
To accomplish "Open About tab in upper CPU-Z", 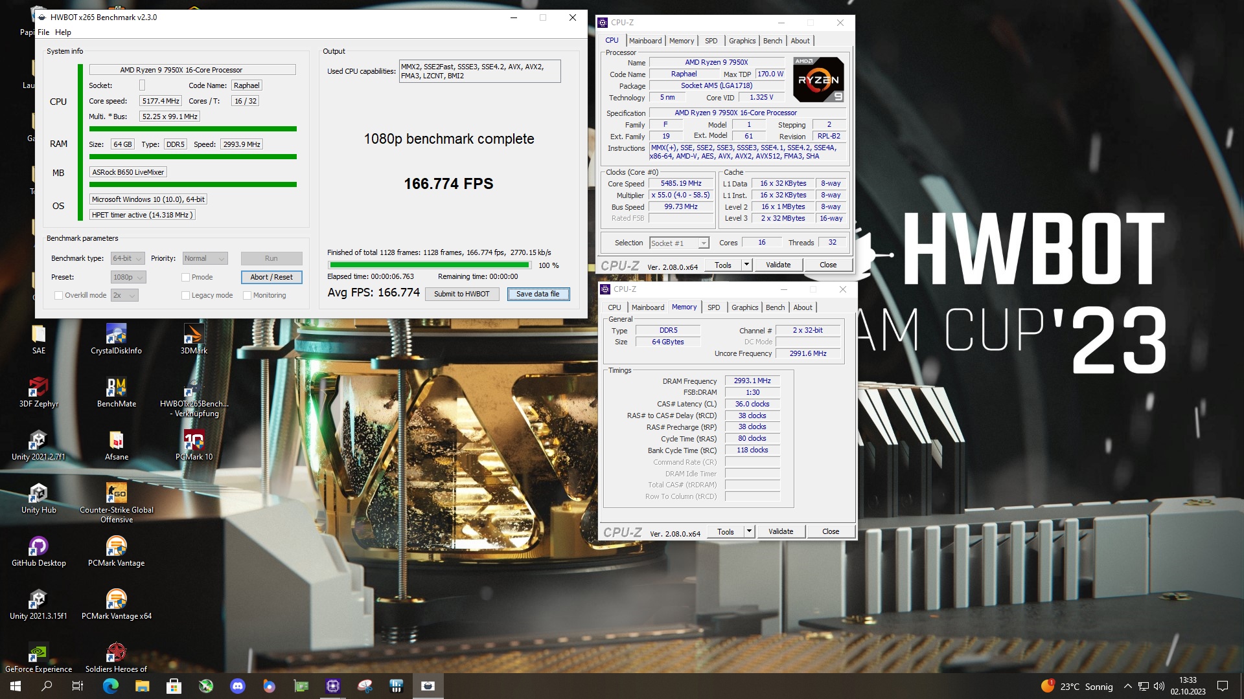I will click(x=800, y=41).
